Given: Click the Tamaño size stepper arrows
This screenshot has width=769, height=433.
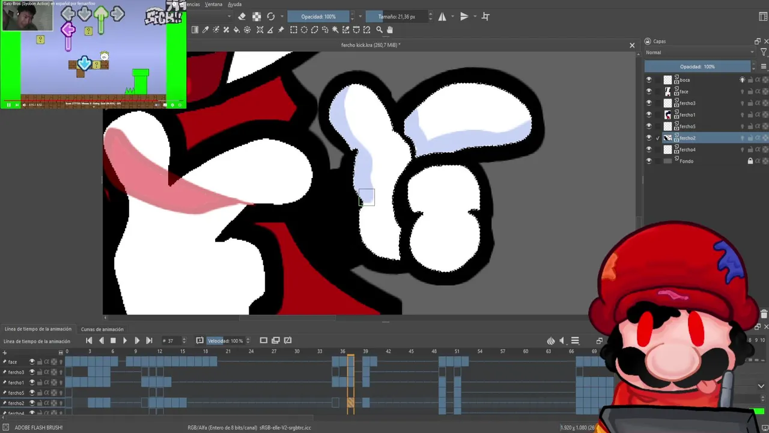Looking at the screenshot, I should point(430,17).
